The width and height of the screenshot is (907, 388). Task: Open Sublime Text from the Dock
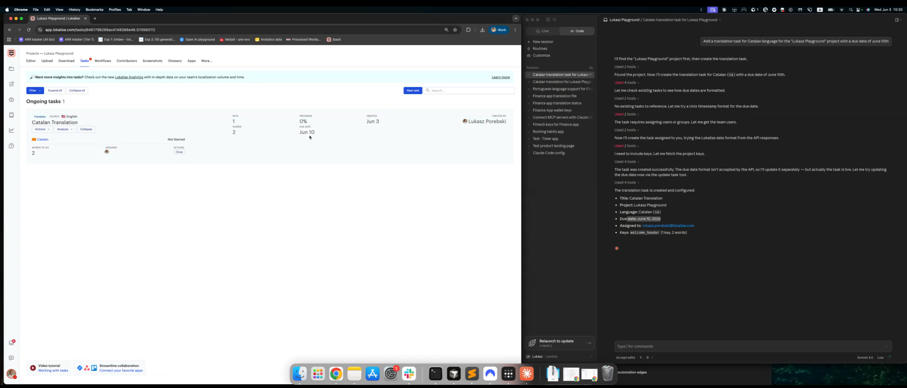coord(472,374)
